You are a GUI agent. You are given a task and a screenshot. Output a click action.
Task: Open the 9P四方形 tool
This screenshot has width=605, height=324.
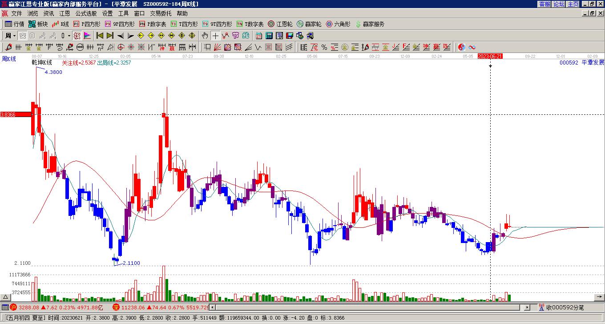[x=120, y=24]
